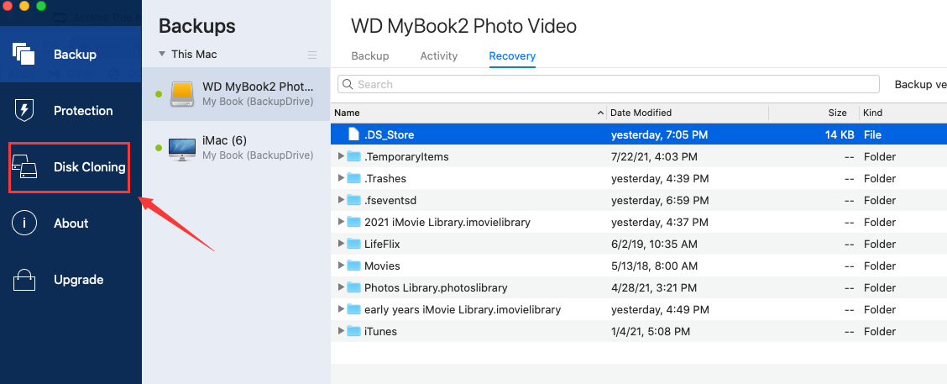Select the .DS_Store file name
The width and height of the screenshot is (947, 384).
[389, 134]
